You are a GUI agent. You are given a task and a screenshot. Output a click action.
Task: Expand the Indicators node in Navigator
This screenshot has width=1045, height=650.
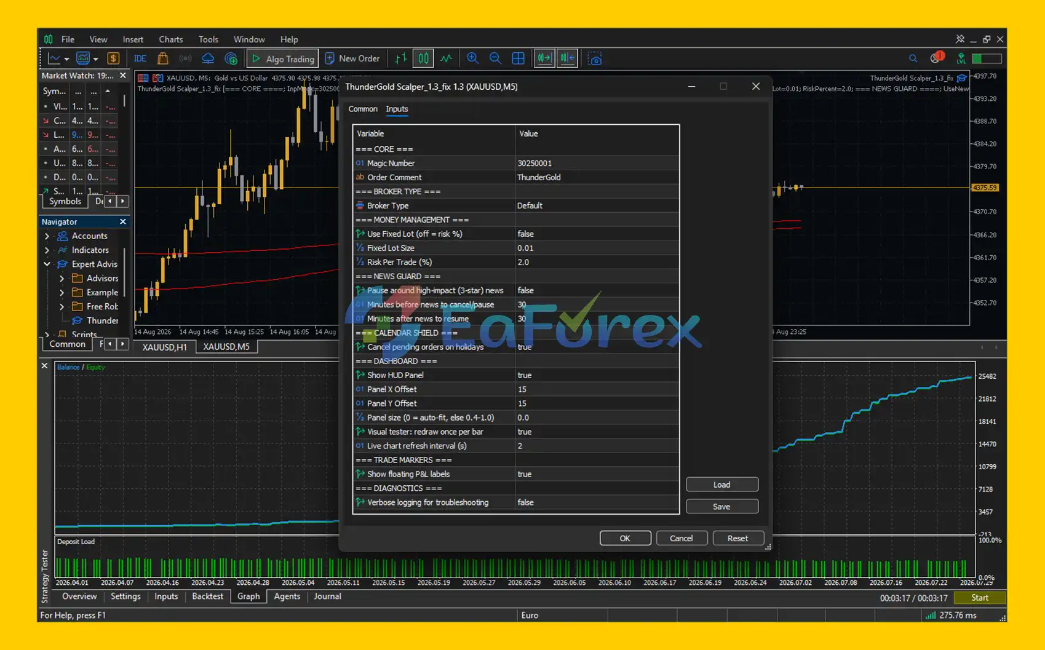click(47, 250)
